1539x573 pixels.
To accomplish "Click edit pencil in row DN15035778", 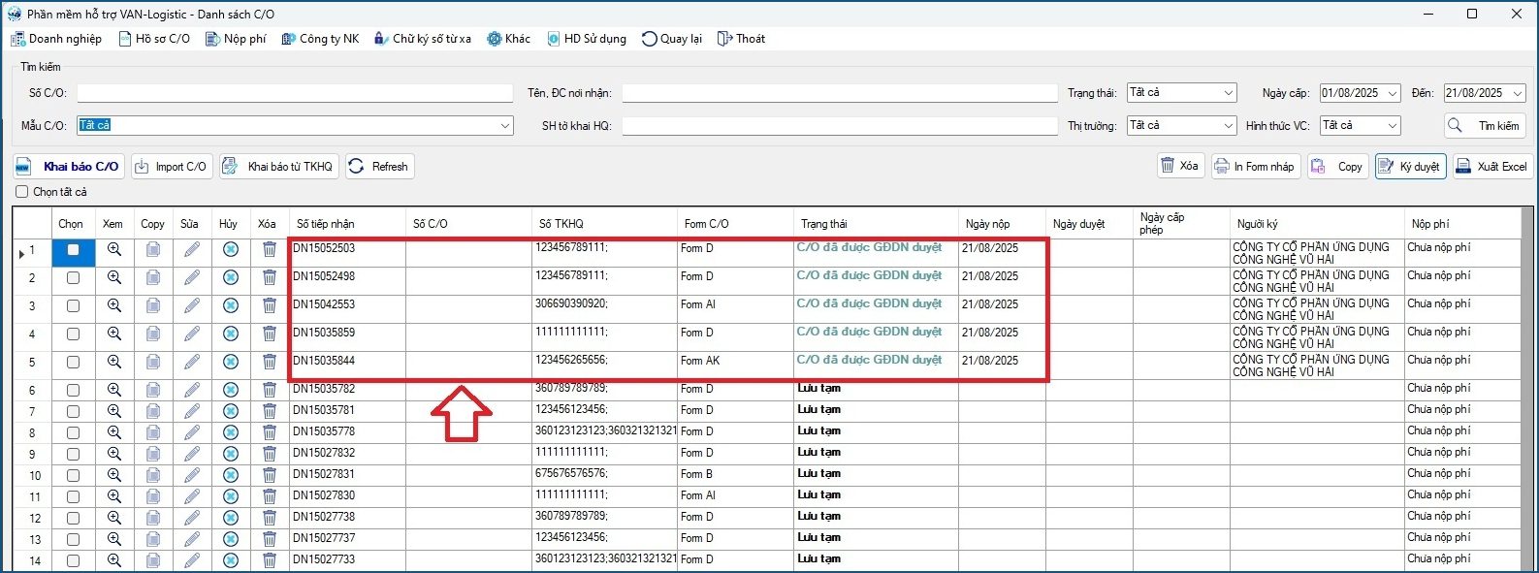I will (192, 433).
